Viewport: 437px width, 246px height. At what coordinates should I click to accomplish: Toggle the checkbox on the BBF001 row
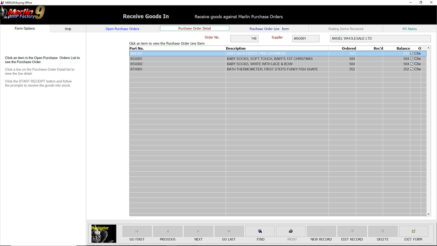412,54
